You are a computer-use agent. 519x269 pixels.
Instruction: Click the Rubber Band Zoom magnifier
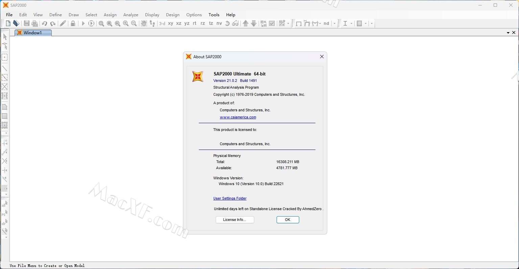tap(101, 23)
